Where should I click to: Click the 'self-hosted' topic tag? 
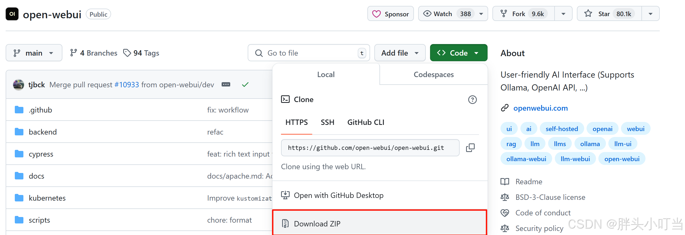click(562, 129)
